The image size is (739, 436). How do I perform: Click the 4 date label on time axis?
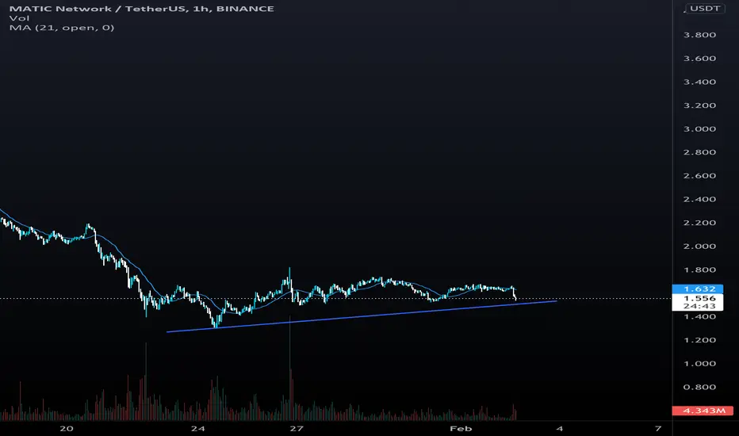(560, 428)
